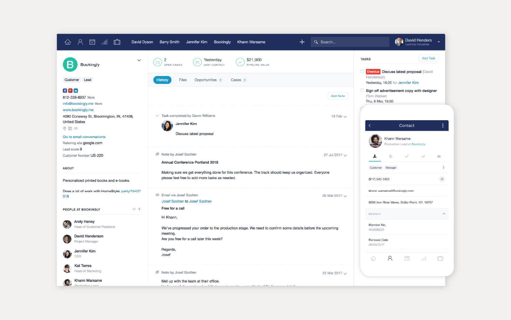Click the Facebook icon for Bookingly
Screen dimensions: 511x320
click(65, 91)
